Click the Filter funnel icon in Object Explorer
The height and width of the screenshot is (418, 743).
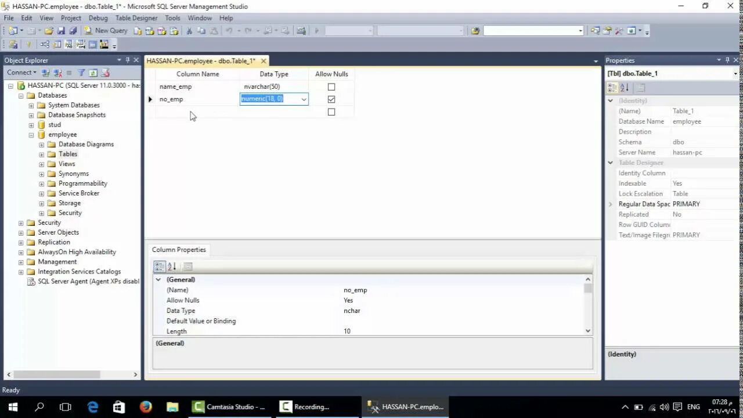point(81,73)
